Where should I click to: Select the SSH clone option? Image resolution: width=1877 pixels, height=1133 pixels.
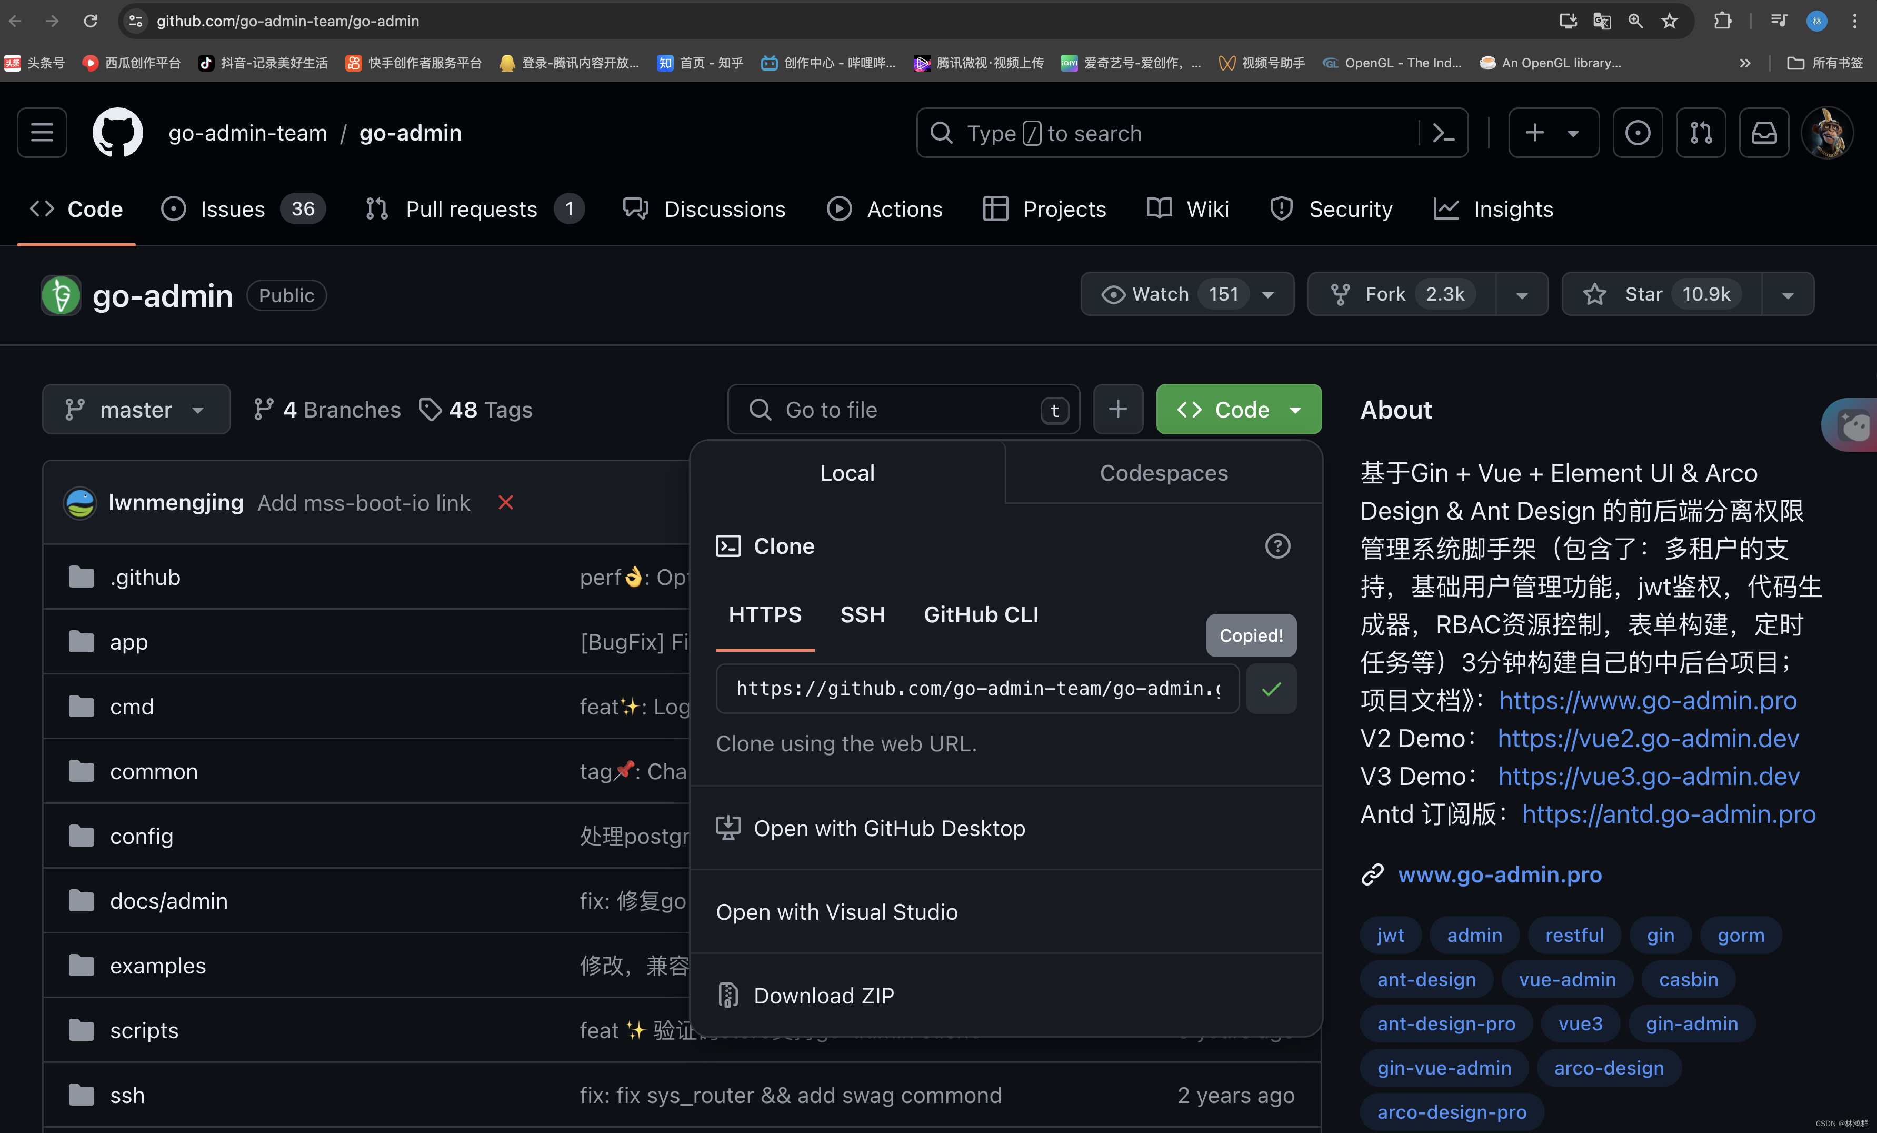coord(862,614)
